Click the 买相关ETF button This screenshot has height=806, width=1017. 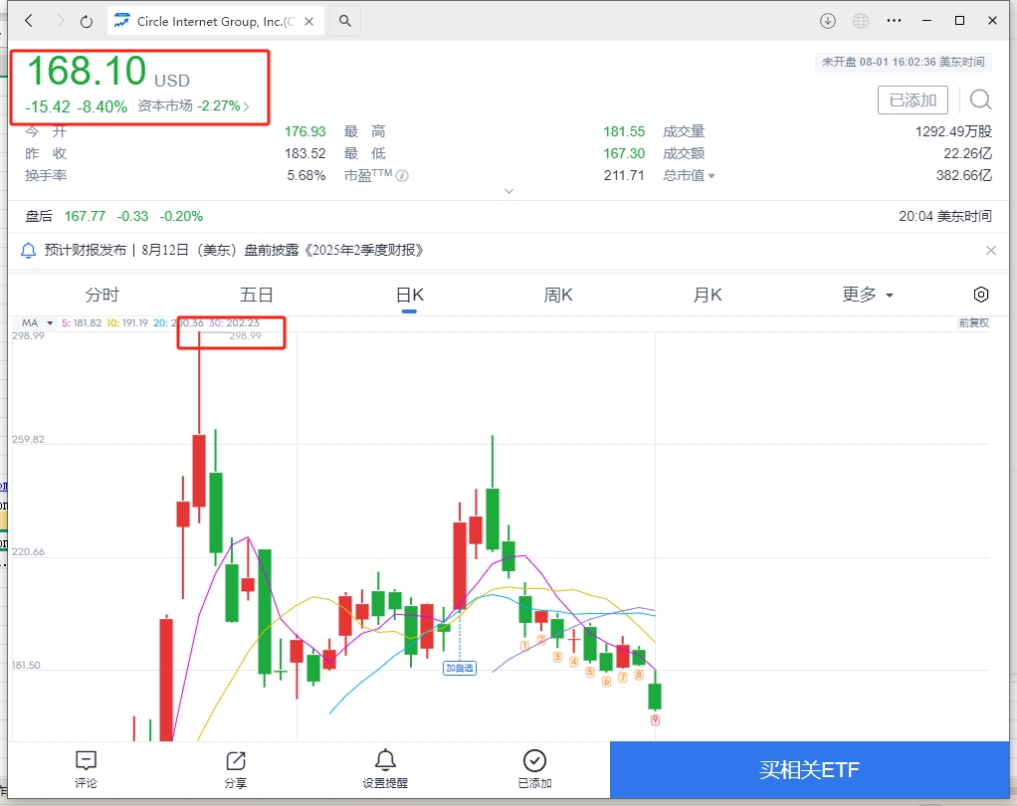pyautogui.click(x=809, y=770)
